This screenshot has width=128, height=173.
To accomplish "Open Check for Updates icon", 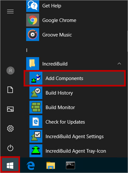I will pos(36,122).
